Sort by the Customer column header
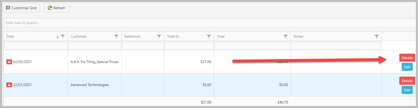The image size is (418, 108). (78, 37)
